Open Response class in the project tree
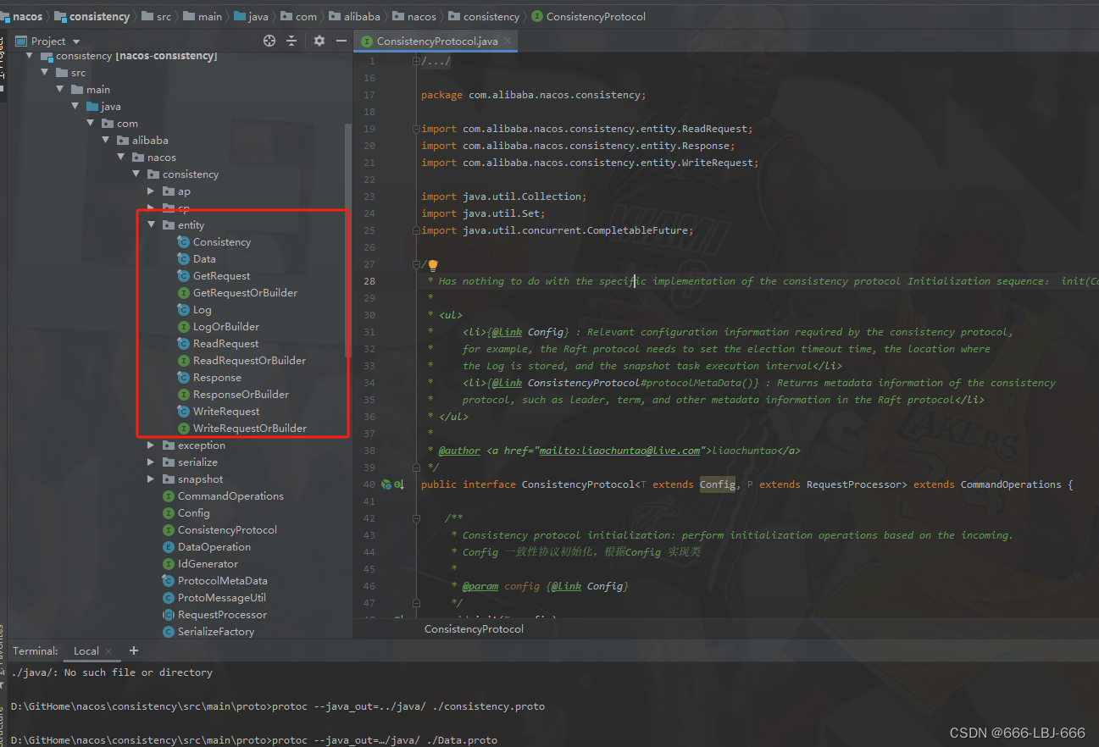This screenshot has width=1099, height=747. tap(217, 378)
